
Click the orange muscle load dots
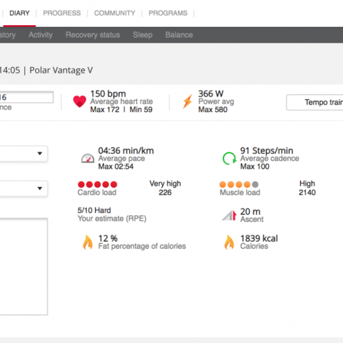(x=239, y=185)
